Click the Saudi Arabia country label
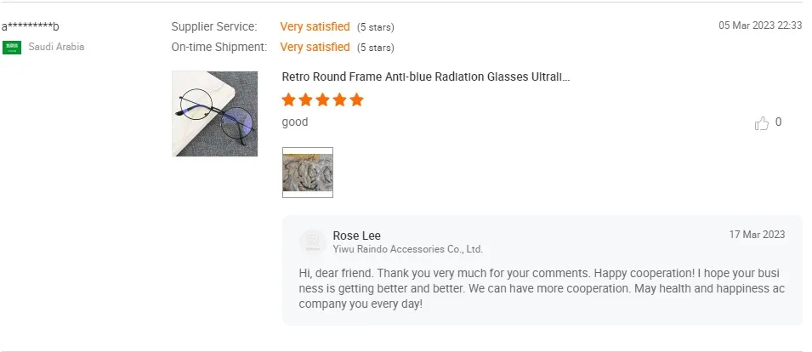 point(56,47)
